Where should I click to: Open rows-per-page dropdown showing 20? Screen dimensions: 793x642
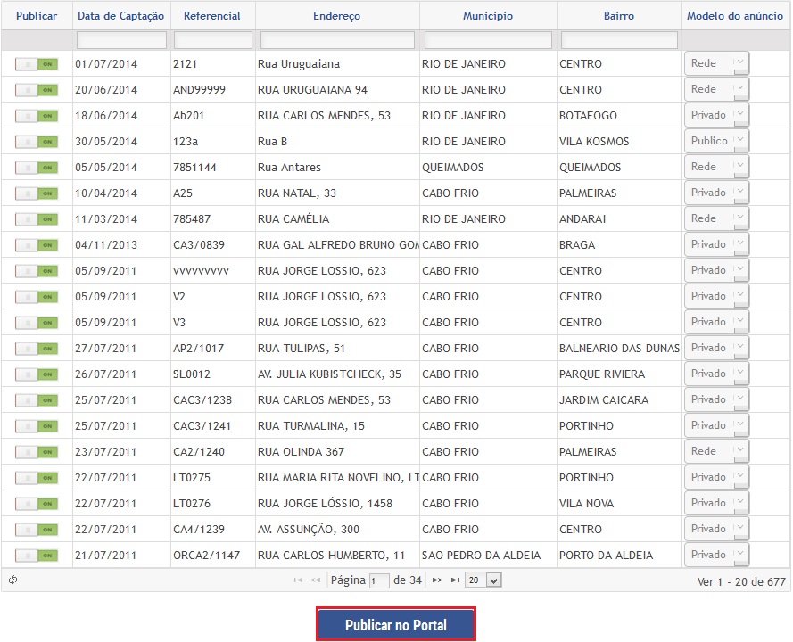coord(484,580)
